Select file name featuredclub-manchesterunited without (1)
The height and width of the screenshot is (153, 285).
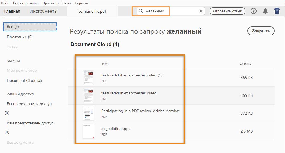pos(129,93)
